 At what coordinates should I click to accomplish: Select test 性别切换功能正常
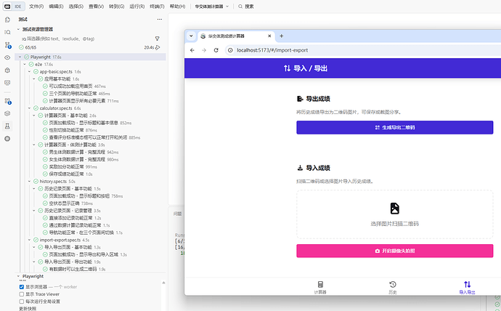point(67,130)
